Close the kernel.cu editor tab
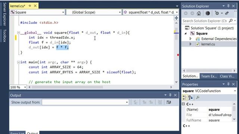 point(35,6)
